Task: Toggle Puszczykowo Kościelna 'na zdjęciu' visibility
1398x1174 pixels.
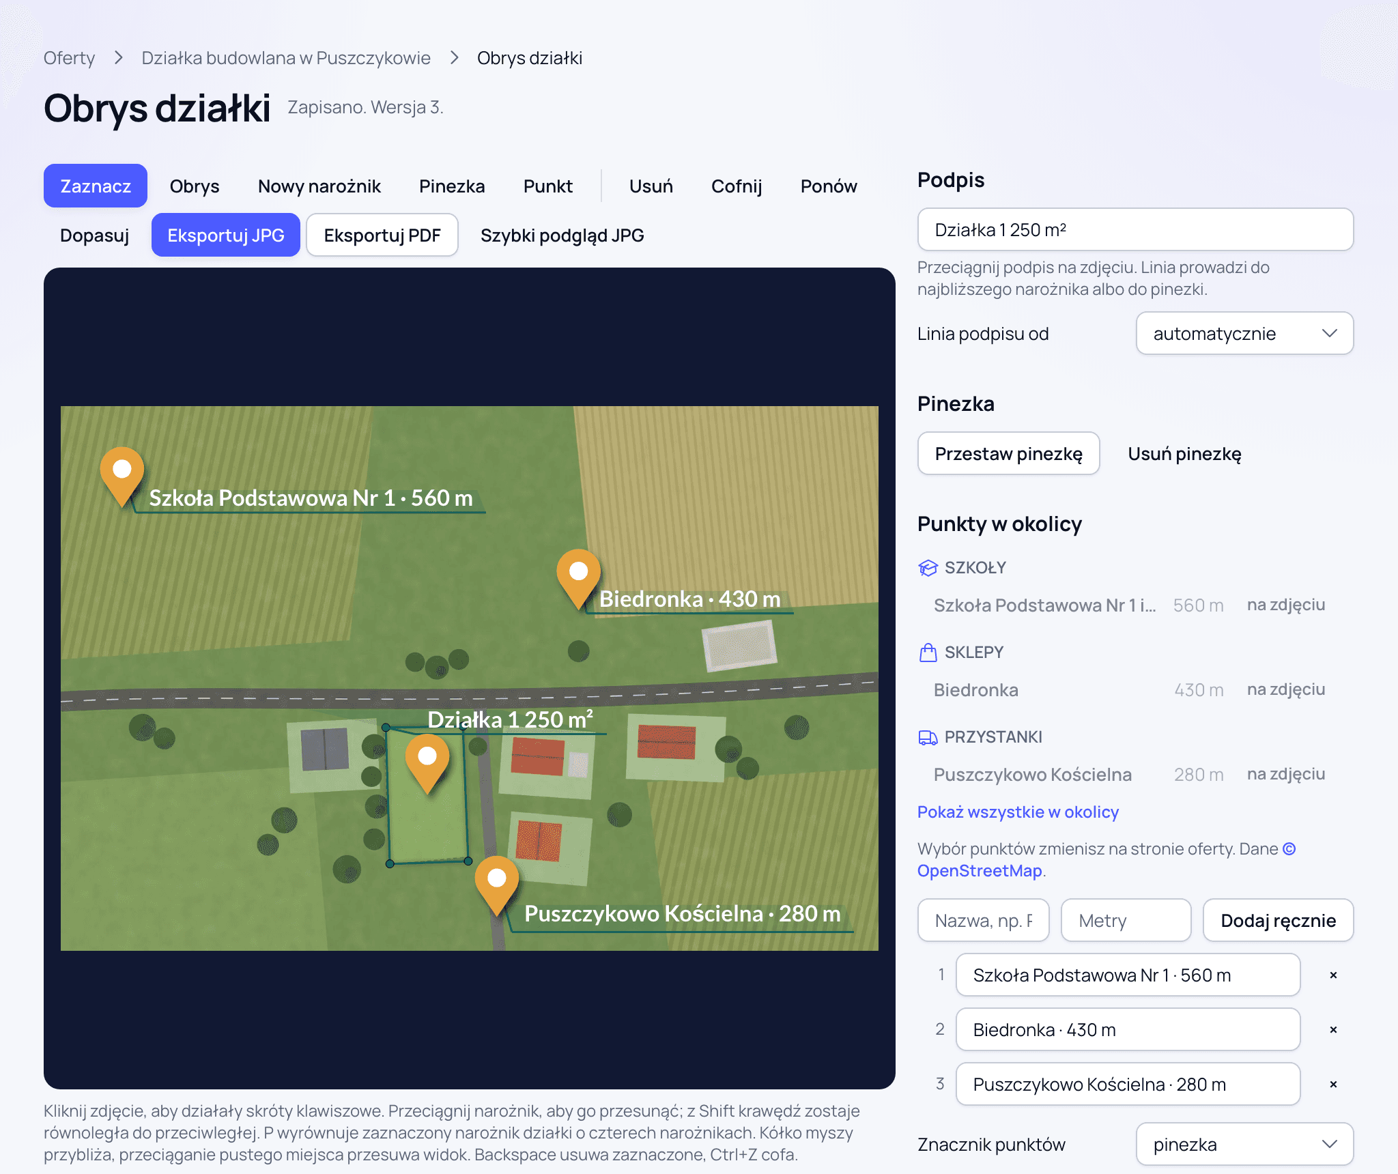Action: [x=1286, y=774]
